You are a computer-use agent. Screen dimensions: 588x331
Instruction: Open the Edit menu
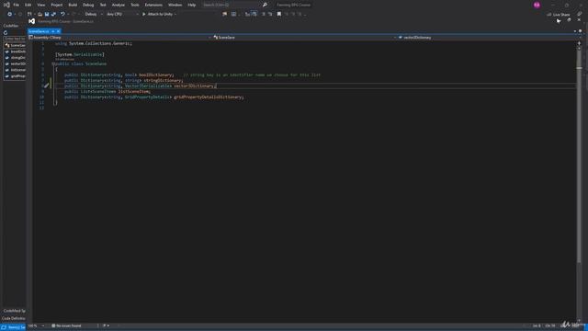coord(28,5)
